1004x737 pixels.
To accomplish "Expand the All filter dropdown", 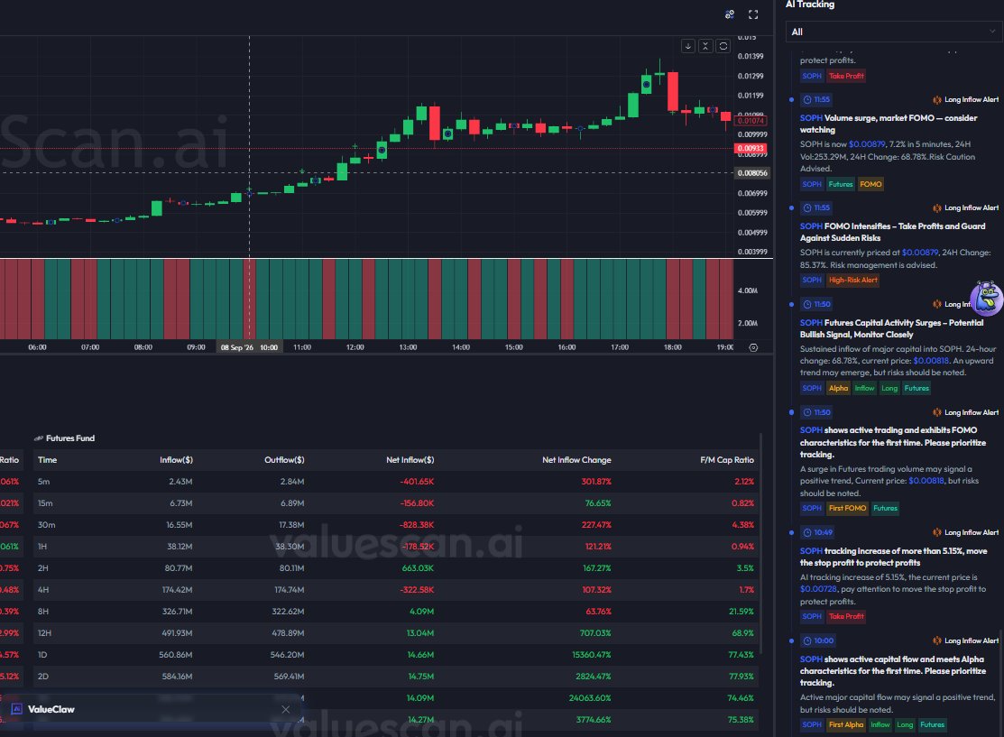I will coord(894,32).
